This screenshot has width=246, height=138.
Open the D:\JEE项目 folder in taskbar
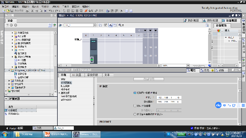coord(28,134)
